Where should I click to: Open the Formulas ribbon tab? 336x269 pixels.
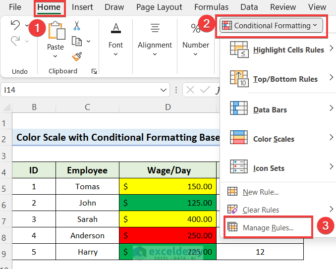point(211,7)
